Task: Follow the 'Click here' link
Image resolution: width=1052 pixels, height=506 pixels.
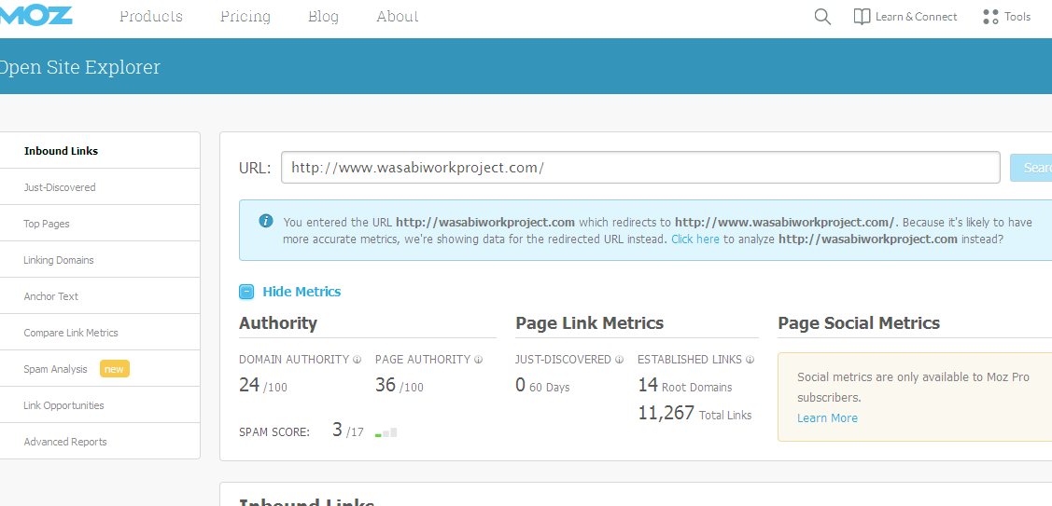Action: point(695,239)
